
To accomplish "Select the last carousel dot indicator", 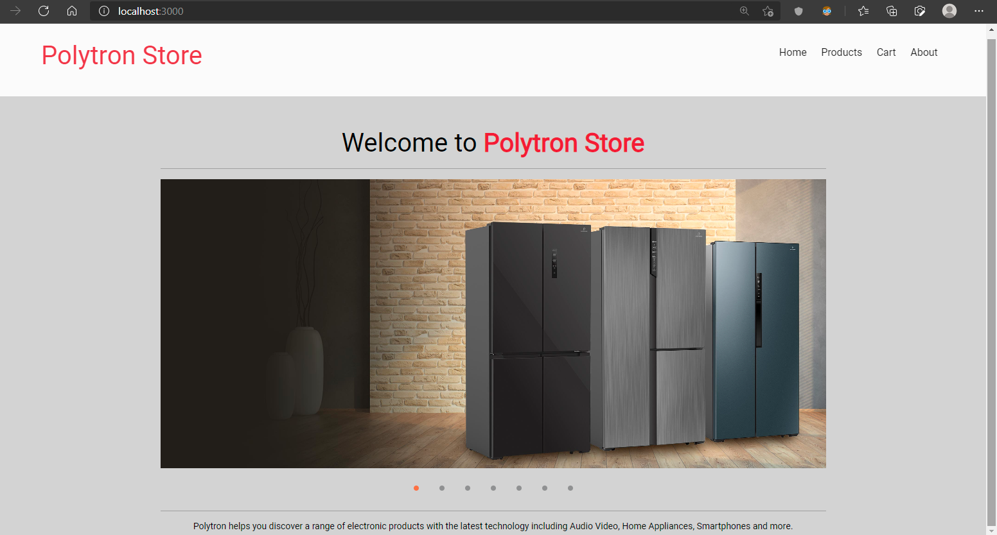I will pos(570,488).
